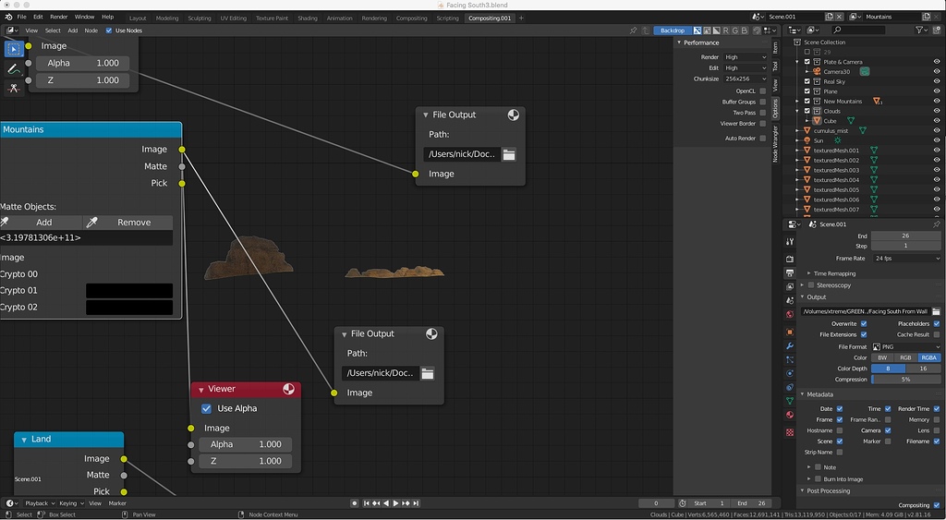Toggle auto keying record button
This screenshot has width=946, height=520.
[354, 503]
